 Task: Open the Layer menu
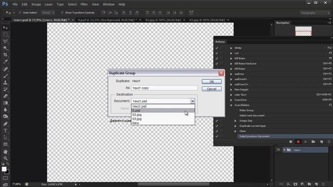coord(48,4)
